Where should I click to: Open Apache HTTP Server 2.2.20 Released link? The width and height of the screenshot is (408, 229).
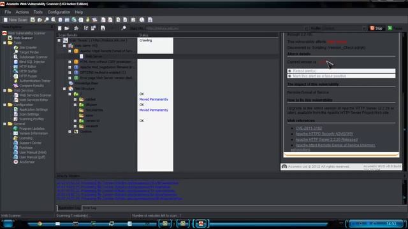coord(326,140)
